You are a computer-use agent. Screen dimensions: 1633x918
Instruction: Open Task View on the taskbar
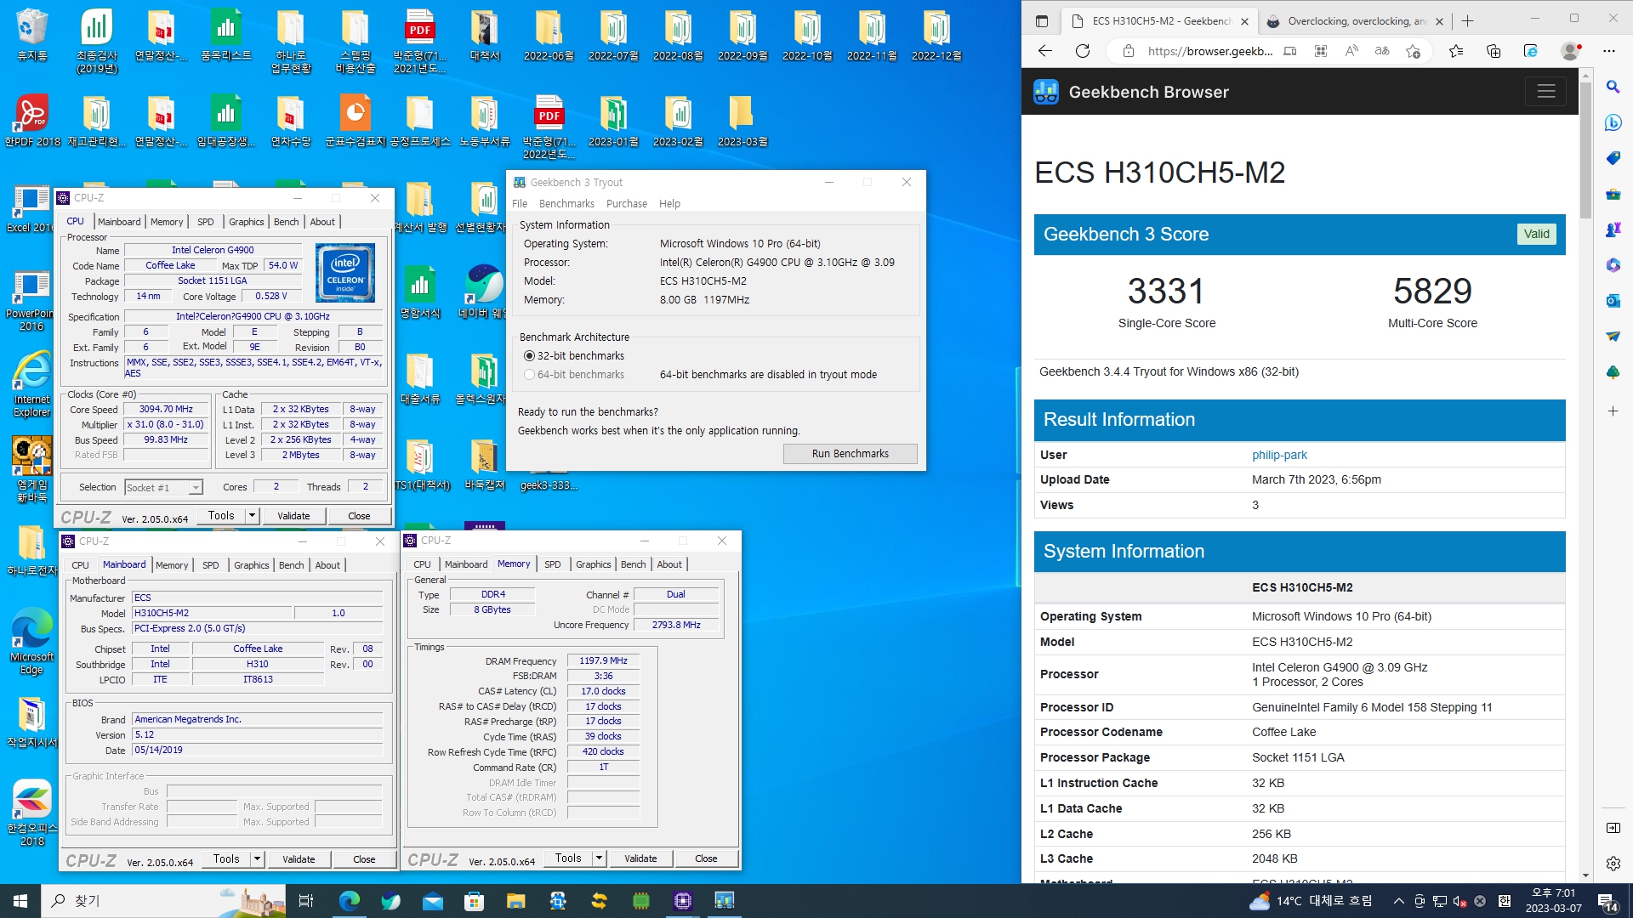tap(306, 901)
